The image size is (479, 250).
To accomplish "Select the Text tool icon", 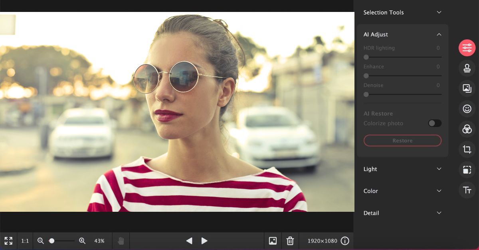I will tap(467, 190).
